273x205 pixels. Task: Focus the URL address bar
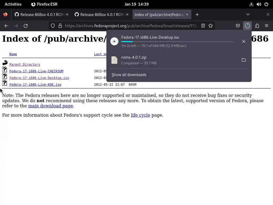click(131, 26)
